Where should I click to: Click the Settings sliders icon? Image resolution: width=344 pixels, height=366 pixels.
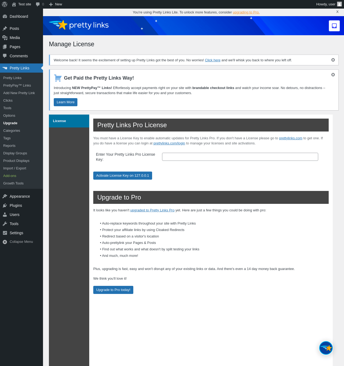pyautogui.click(x=5, y=233)
